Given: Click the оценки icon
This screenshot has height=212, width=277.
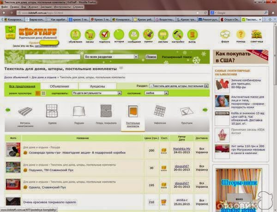Looking at the screenshot, I should click(148, 34).
